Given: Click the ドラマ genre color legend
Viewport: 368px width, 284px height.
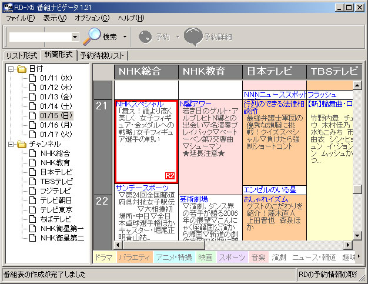Looking at the screenshot, I should point(105,258).
